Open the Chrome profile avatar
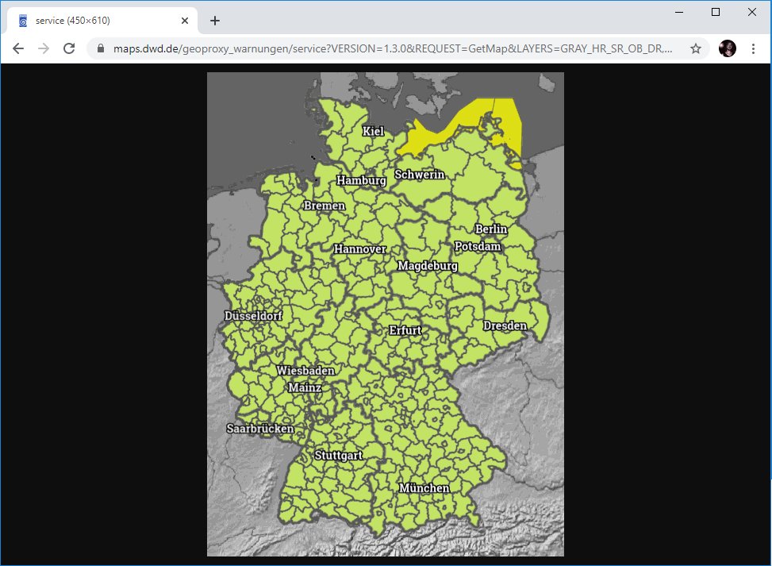Screen dimensions: 772x566 coord(728,48)
